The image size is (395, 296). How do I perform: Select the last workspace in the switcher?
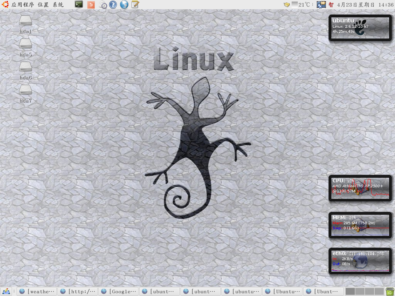(379, 291)
